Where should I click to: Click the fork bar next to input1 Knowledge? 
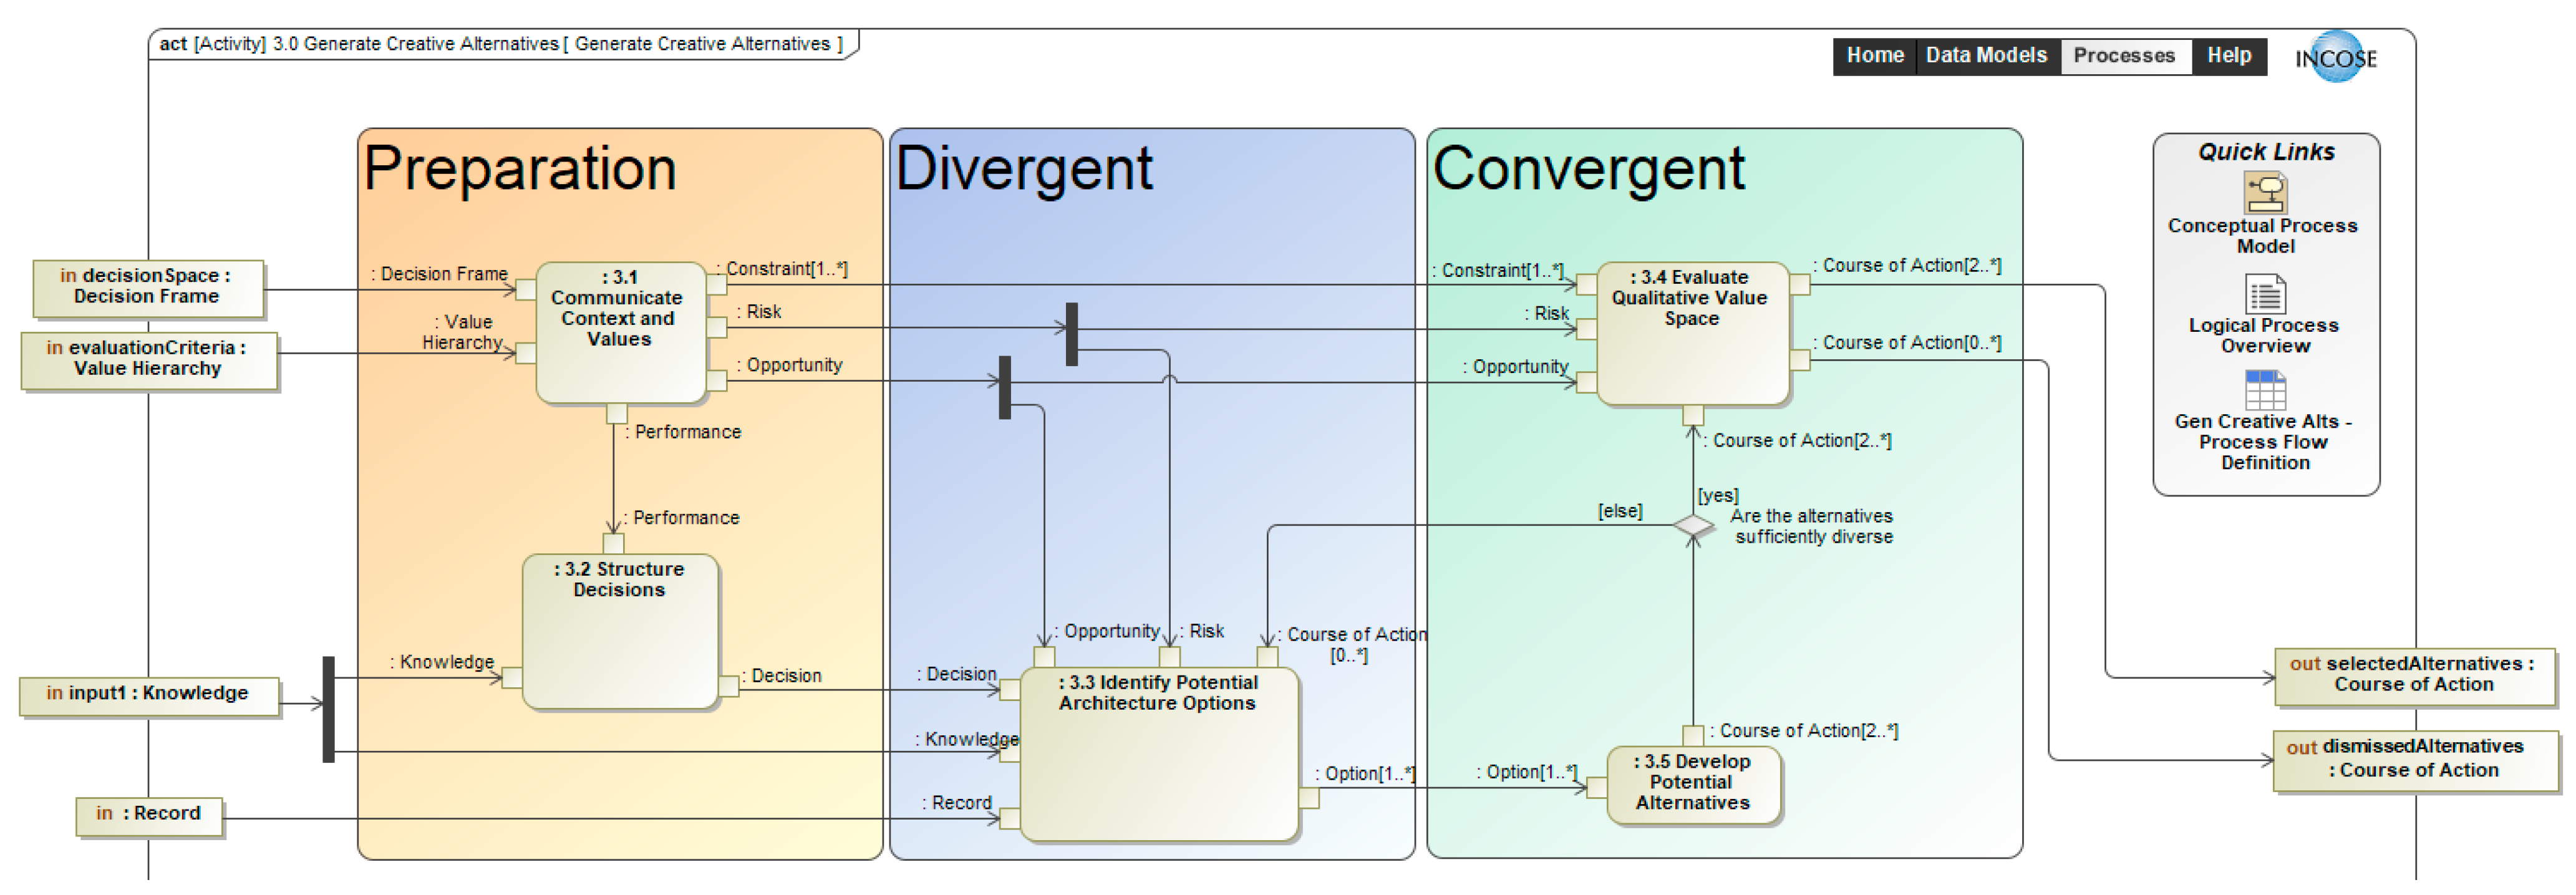click(x=328, y=709)
